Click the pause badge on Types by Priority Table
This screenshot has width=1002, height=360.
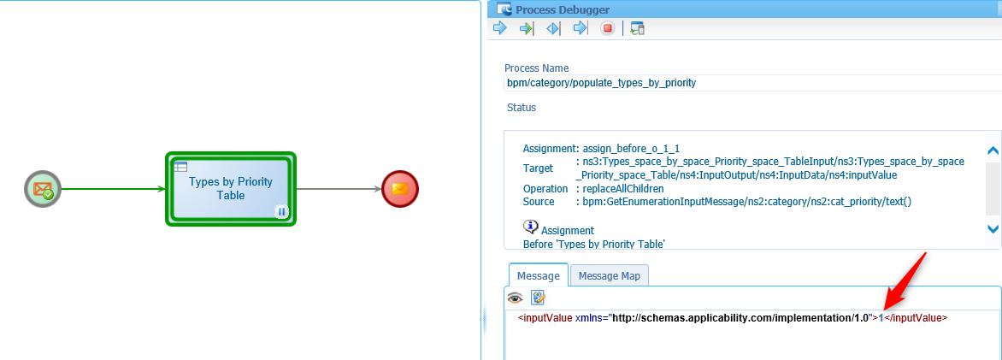[x=281, y=211]
